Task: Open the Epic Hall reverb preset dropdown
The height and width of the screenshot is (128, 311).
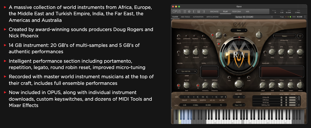Action: (x=186, y=71)
